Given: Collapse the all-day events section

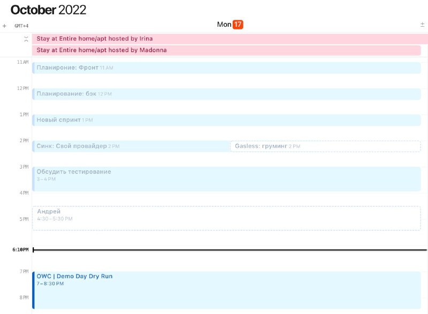Looking at the screenshot, I should click(26, 39).
